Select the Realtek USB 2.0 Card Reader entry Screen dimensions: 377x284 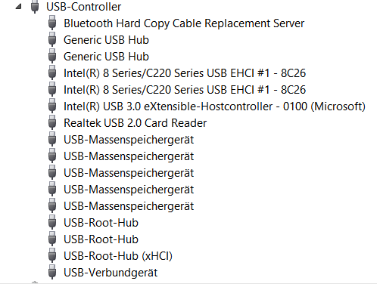click(136, 123)
